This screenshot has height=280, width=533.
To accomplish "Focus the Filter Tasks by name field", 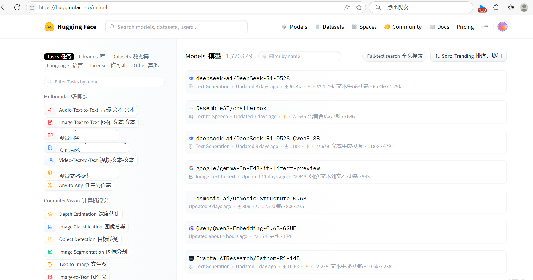I will [104, 82].
